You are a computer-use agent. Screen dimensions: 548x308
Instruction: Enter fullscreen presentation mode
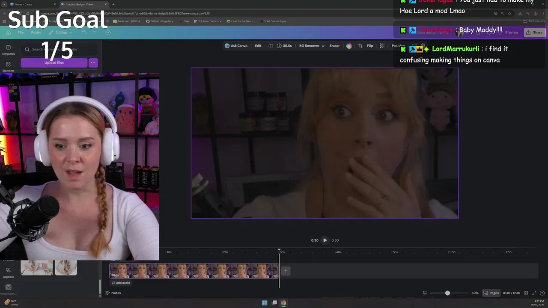(534, 293)
